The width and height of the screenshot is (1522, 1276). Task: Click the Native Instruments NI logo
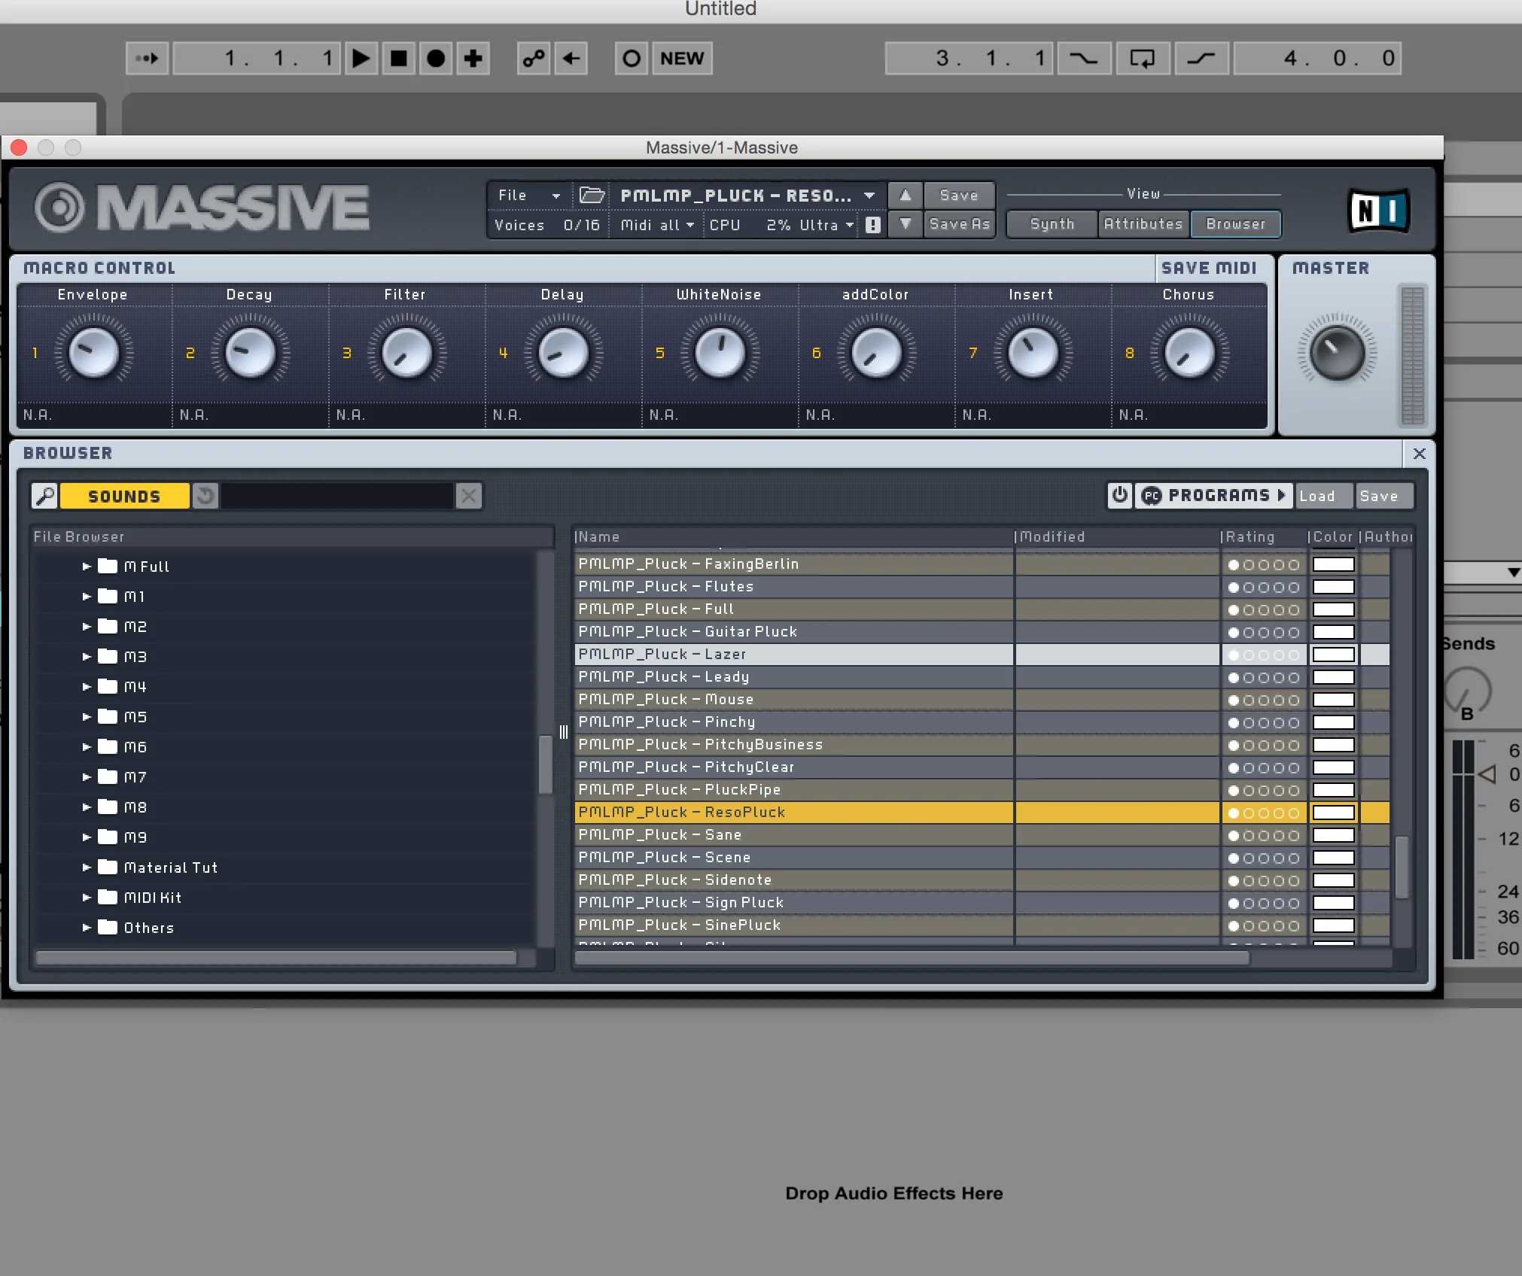(1378, 211)
